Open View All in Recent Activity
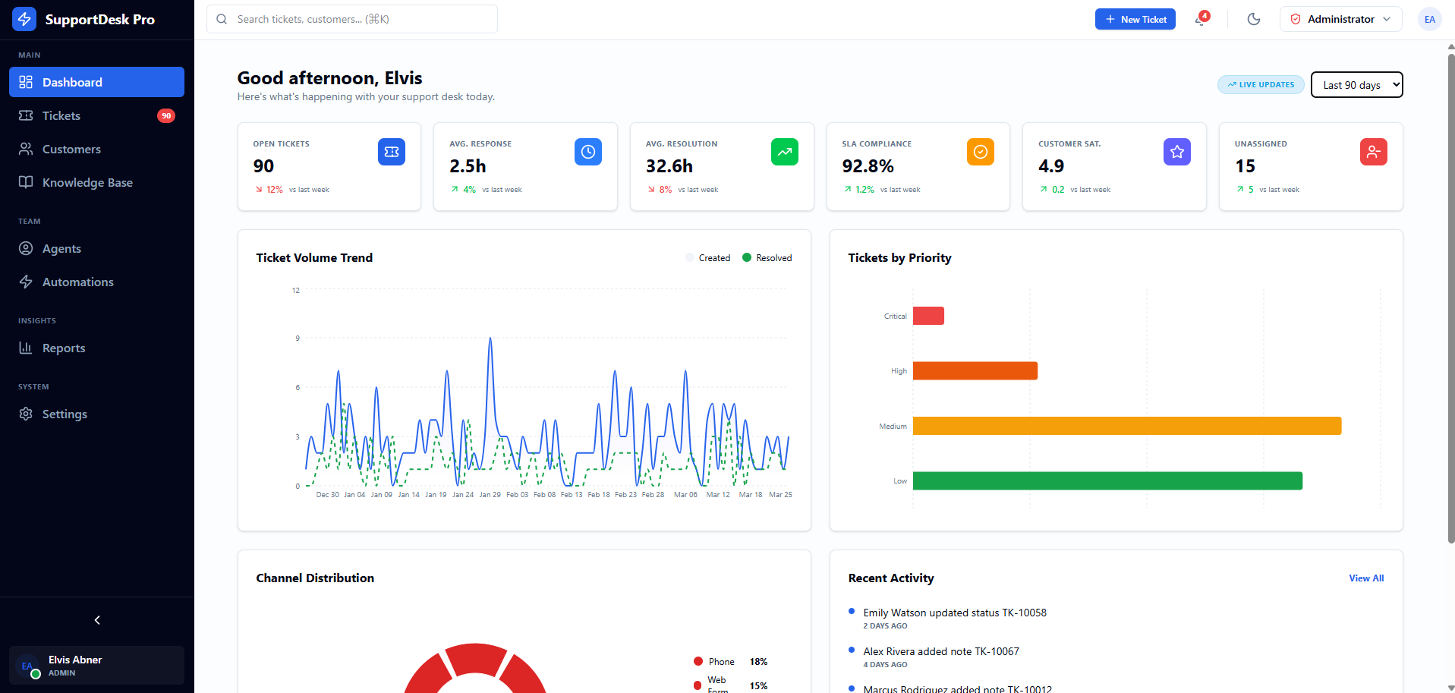 pyautogui.click(x=1365, y=578)
